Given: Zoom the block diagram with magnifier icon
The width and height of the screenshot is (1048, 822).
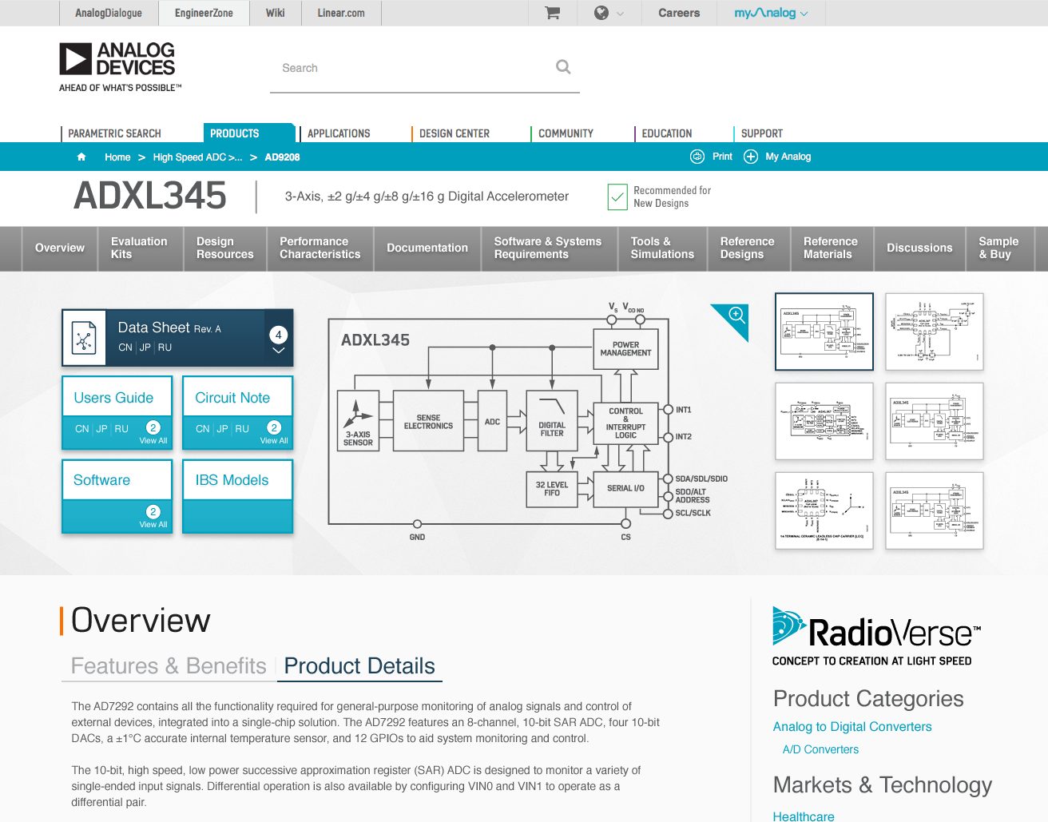Looking at the screenshot, I should tap(736, 315).
